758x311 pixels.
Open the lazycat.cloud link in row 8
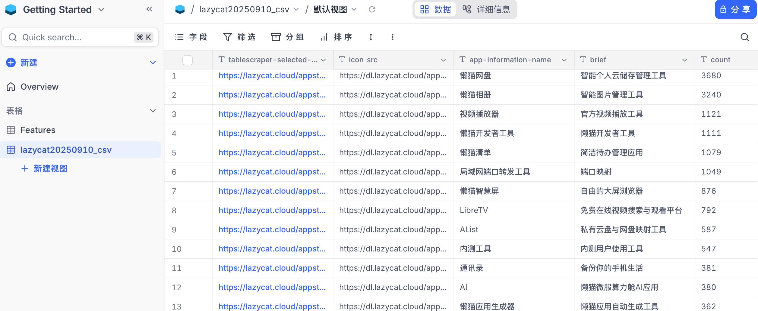(272, 210)
